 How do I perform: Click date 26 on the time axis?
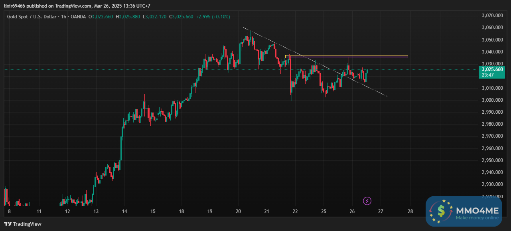(x=352, y=211)
